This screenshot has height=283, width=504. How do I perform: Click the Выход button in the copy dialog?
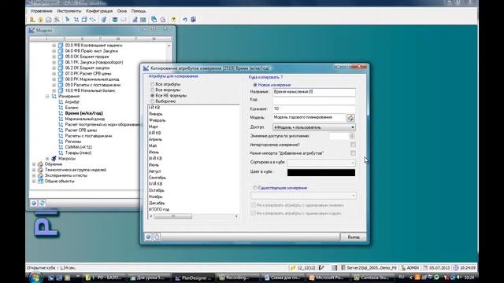pos(354,237)
